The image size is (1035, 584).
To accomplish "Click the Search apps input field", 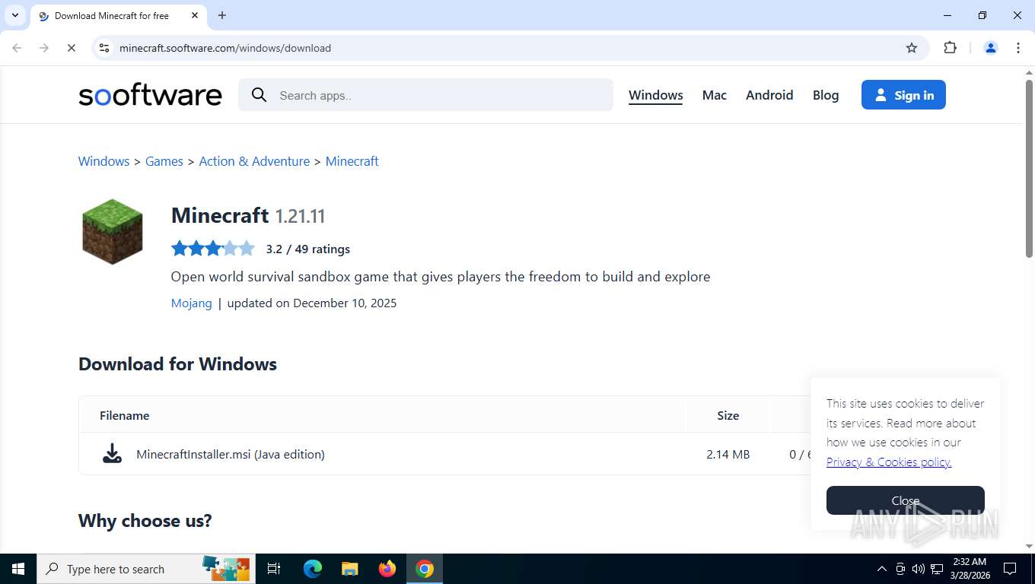I will click(x=426, y=95).
